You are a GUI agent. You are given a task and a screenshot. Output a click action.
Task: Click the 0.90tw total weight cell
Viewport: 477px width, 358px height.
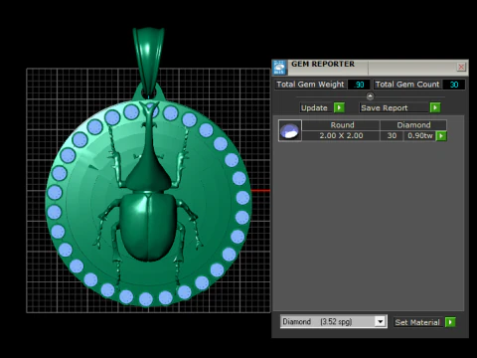point(420,135)
